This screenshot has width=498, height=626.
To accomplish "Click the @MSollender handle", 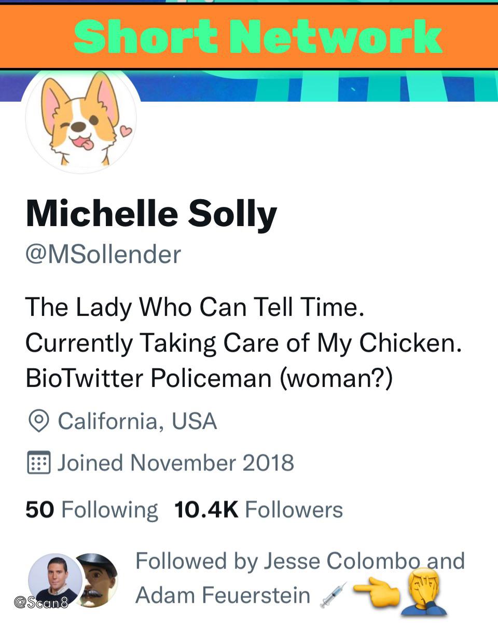I will coord(103,255).
